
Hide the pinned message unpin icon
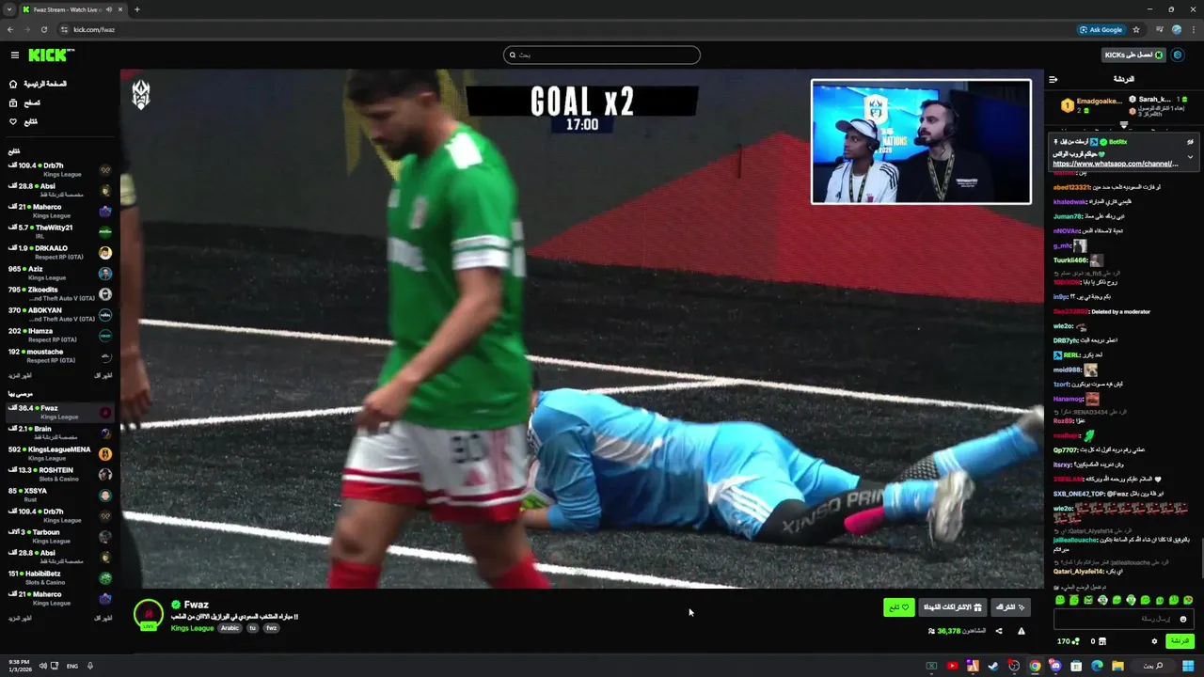(1190, 142)
